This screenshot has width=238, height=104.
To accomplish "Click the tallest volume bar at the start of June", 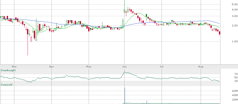I will coord(125,96).
